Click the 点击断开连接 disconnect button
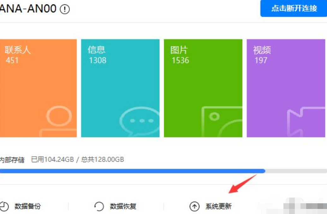 [294, 8]
